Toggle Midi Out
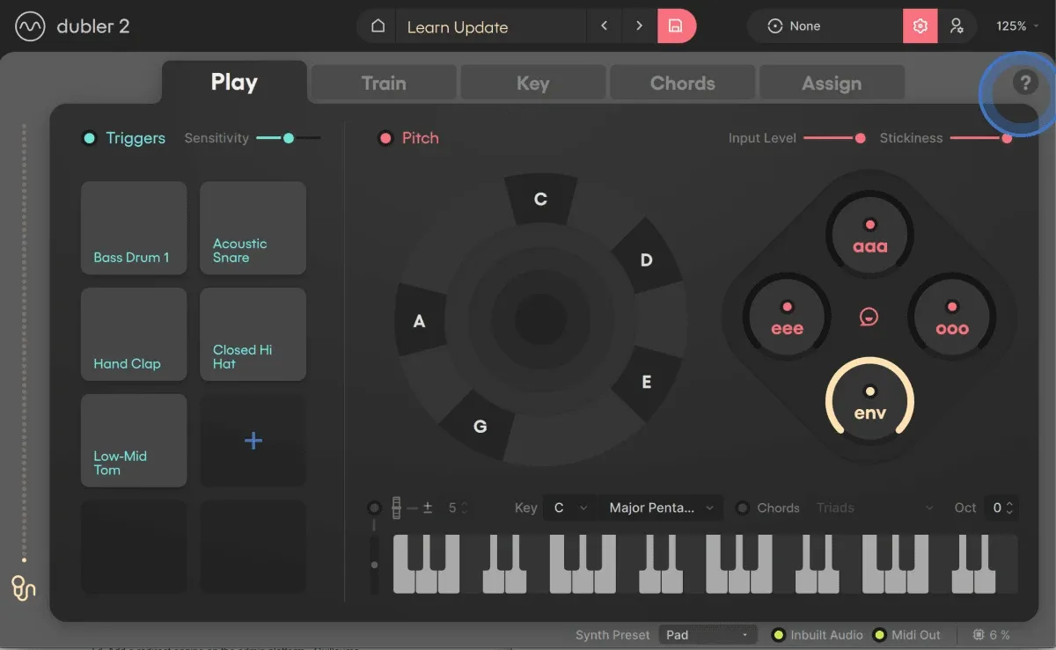Image resolution: width=1056 pixels, height=650 pixels. pos(879,635)
